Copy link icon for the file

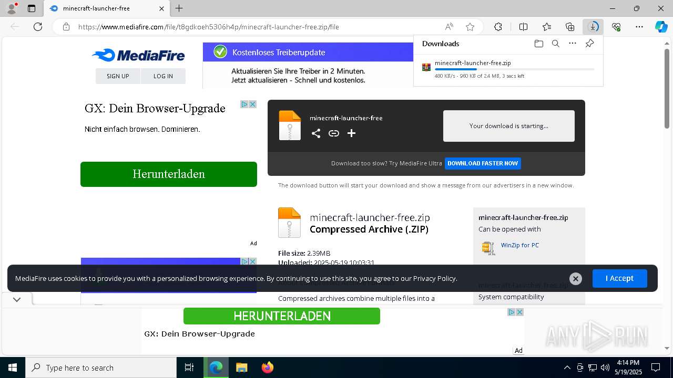coord(334,133)
